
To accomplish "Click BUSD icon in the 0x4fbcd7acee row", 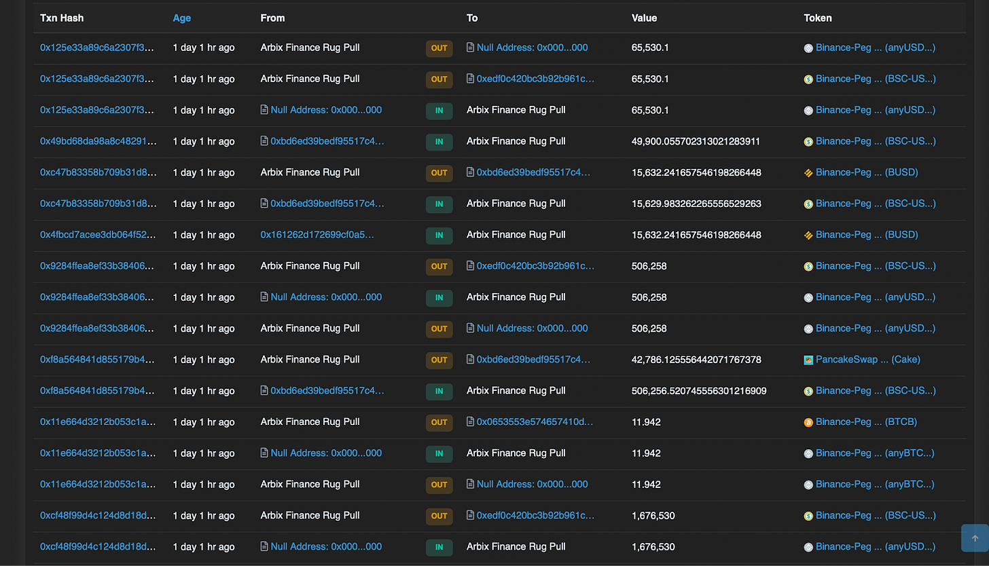I will (x=808, y=235).
